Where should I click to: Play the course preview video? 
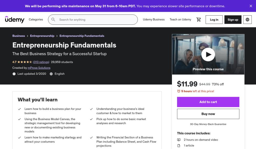tap(208, 54)
